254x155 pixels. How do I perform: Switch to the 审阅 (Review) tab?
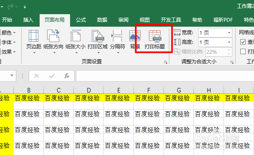[x=123, y=20]
